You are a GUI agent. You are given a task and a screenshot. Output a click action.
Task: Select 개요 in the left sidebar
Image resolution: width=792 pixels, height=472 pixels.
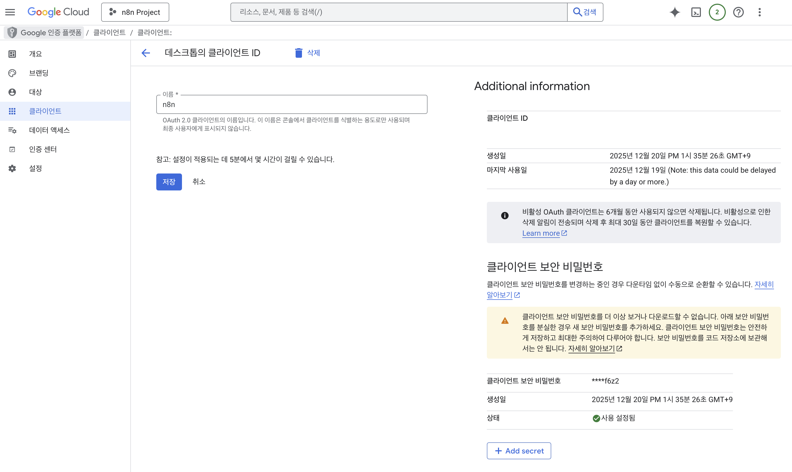(35, 54)
